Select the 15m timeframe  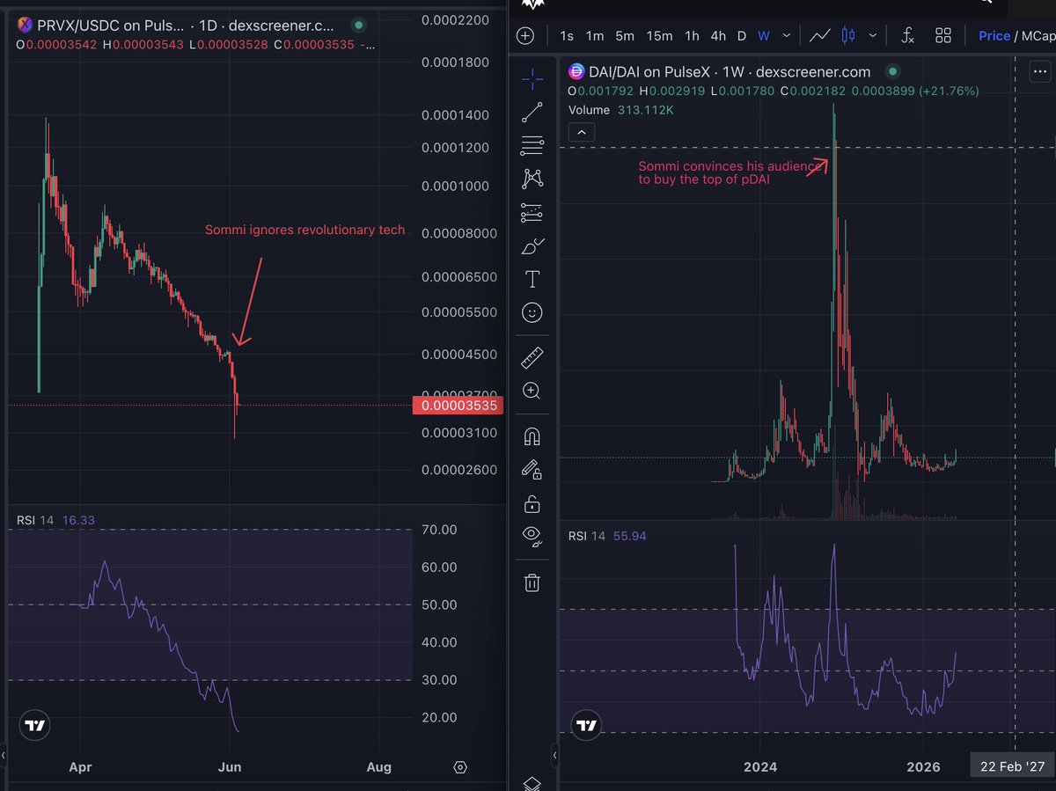pos(659,36)
